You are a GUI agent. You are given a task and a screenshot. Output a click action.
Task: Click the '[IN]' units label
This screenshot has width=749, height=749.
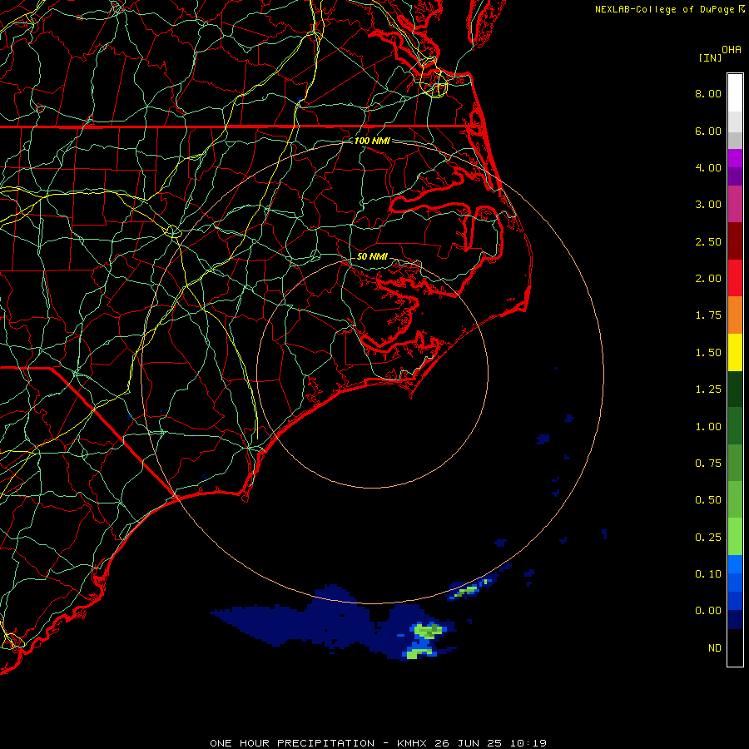click(x=710, y=57)
